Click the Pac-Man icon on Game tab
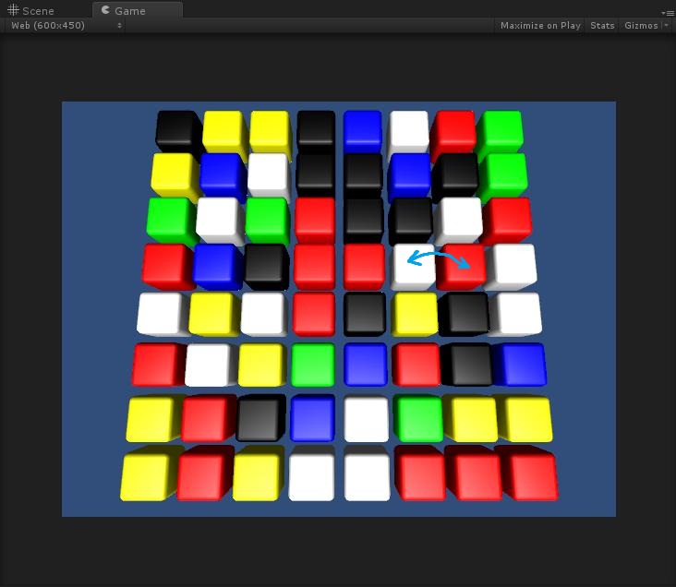Viewport: 676px width, 587px height. point(105,10)
